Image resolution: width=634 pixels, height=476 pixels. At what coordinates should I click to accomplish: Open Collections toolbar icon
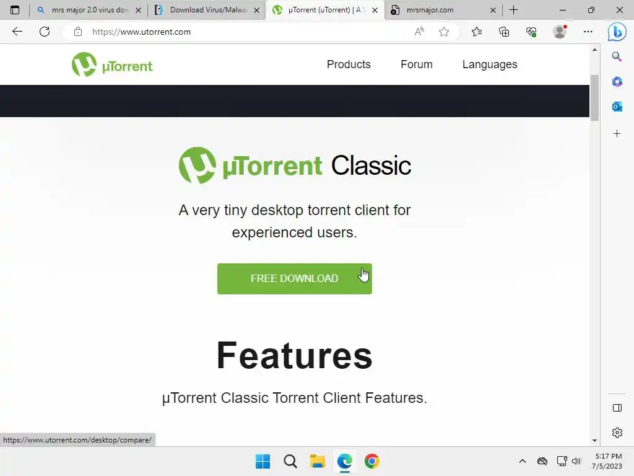(x=504, y=32)
